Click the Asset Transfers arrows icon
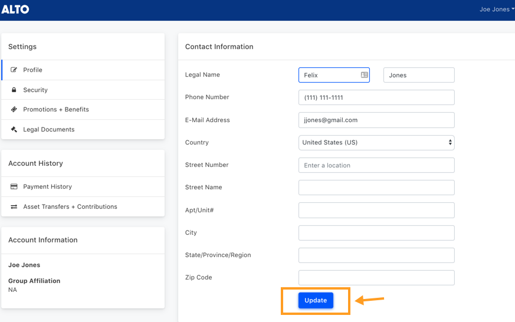Screen dimensions: 515x322 pos(14,206)
